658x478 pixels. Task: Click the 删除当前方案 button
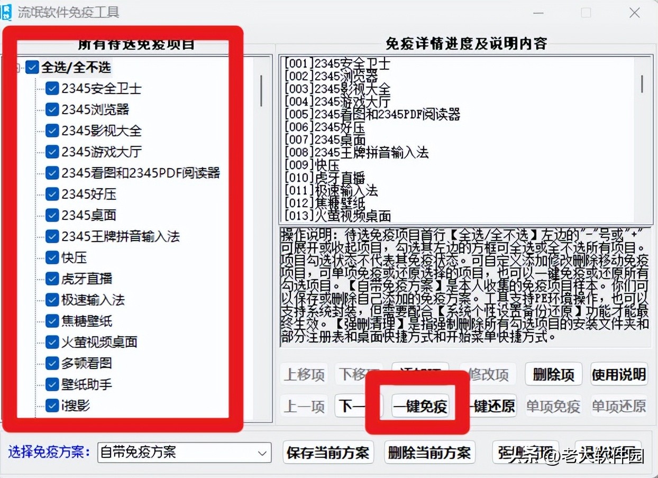[428, 453]
